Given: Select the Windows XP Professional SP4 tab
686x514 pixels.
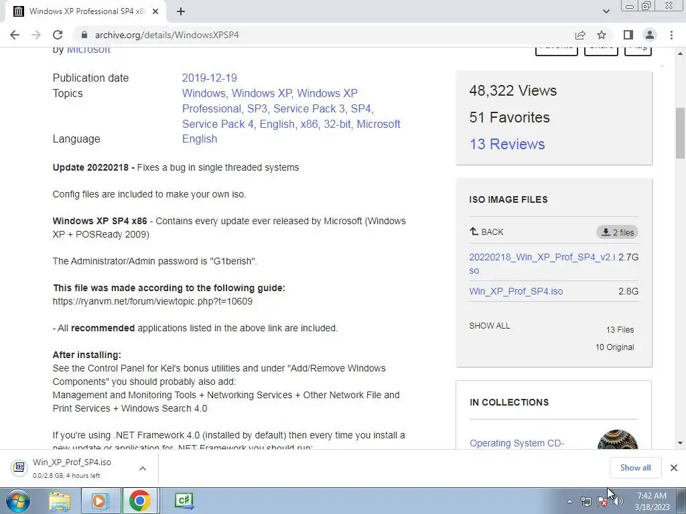Looking at the screenshot, I should (x=86, y=11).
